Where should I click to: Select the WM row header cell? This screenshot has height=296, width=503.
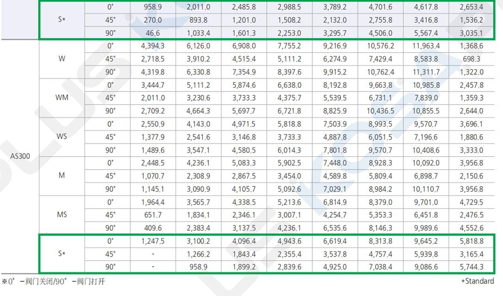[62, 98]
